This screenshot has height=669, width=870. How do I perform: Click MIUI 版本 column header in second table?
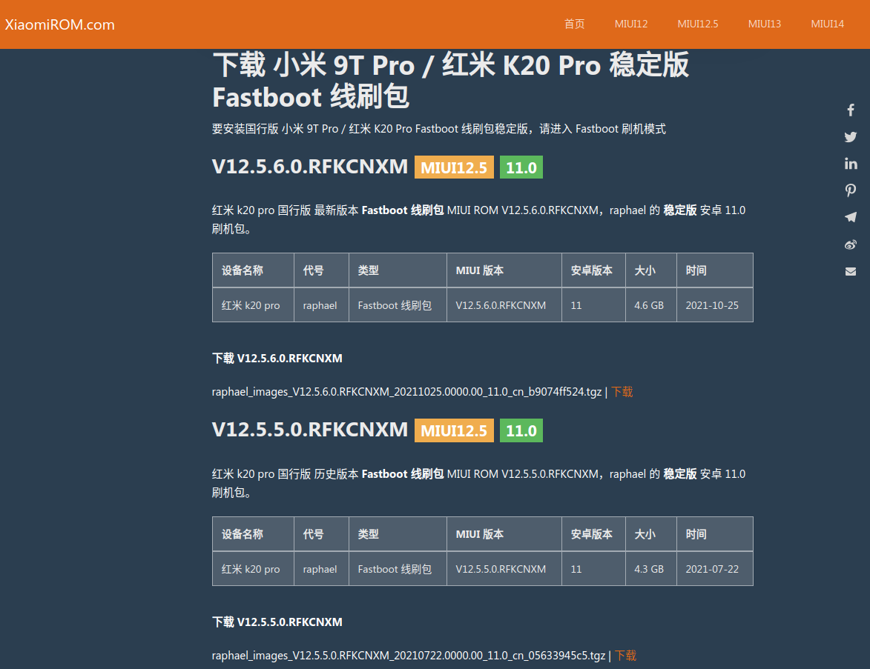point(504,534)
